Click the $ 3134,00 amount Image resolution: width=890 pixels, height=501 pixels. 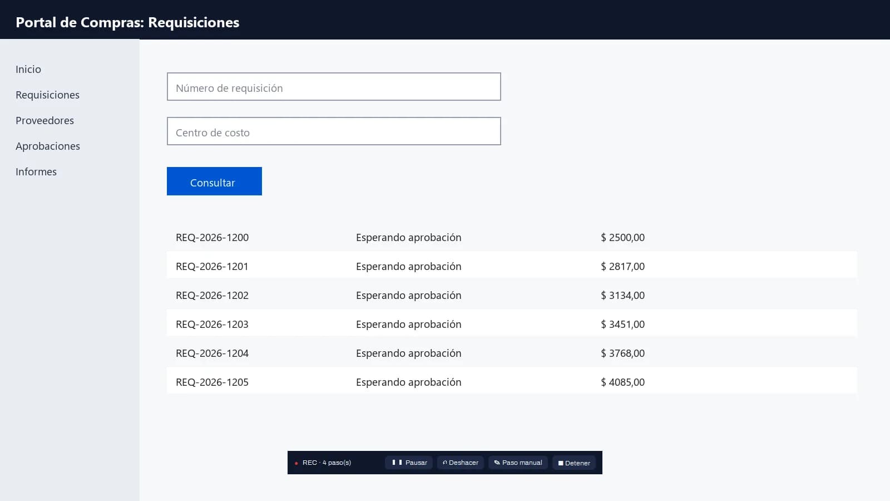tap(622, 295)
